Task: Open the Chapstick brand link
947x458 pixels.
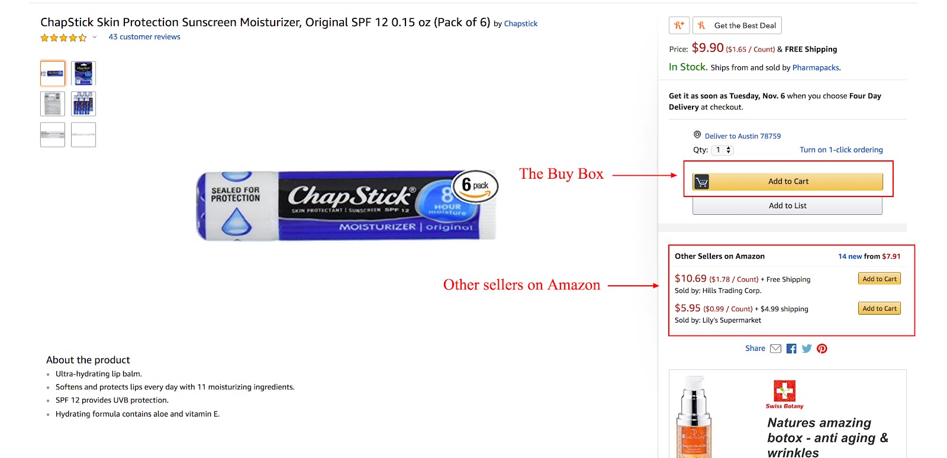Action: point(521,24)
